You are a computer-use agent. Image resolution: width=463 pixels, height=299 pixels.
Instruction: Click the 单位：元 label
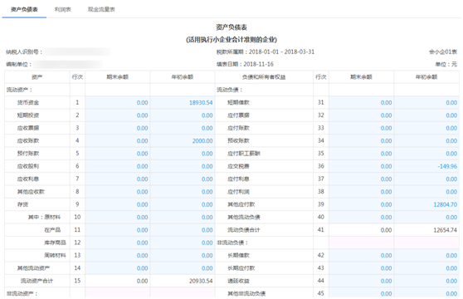(x=446, y=64)
